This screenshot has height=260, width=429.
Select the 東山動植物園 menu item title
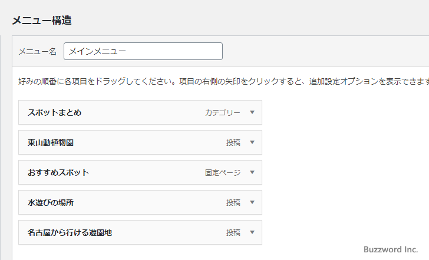click(x=50, y=142)
